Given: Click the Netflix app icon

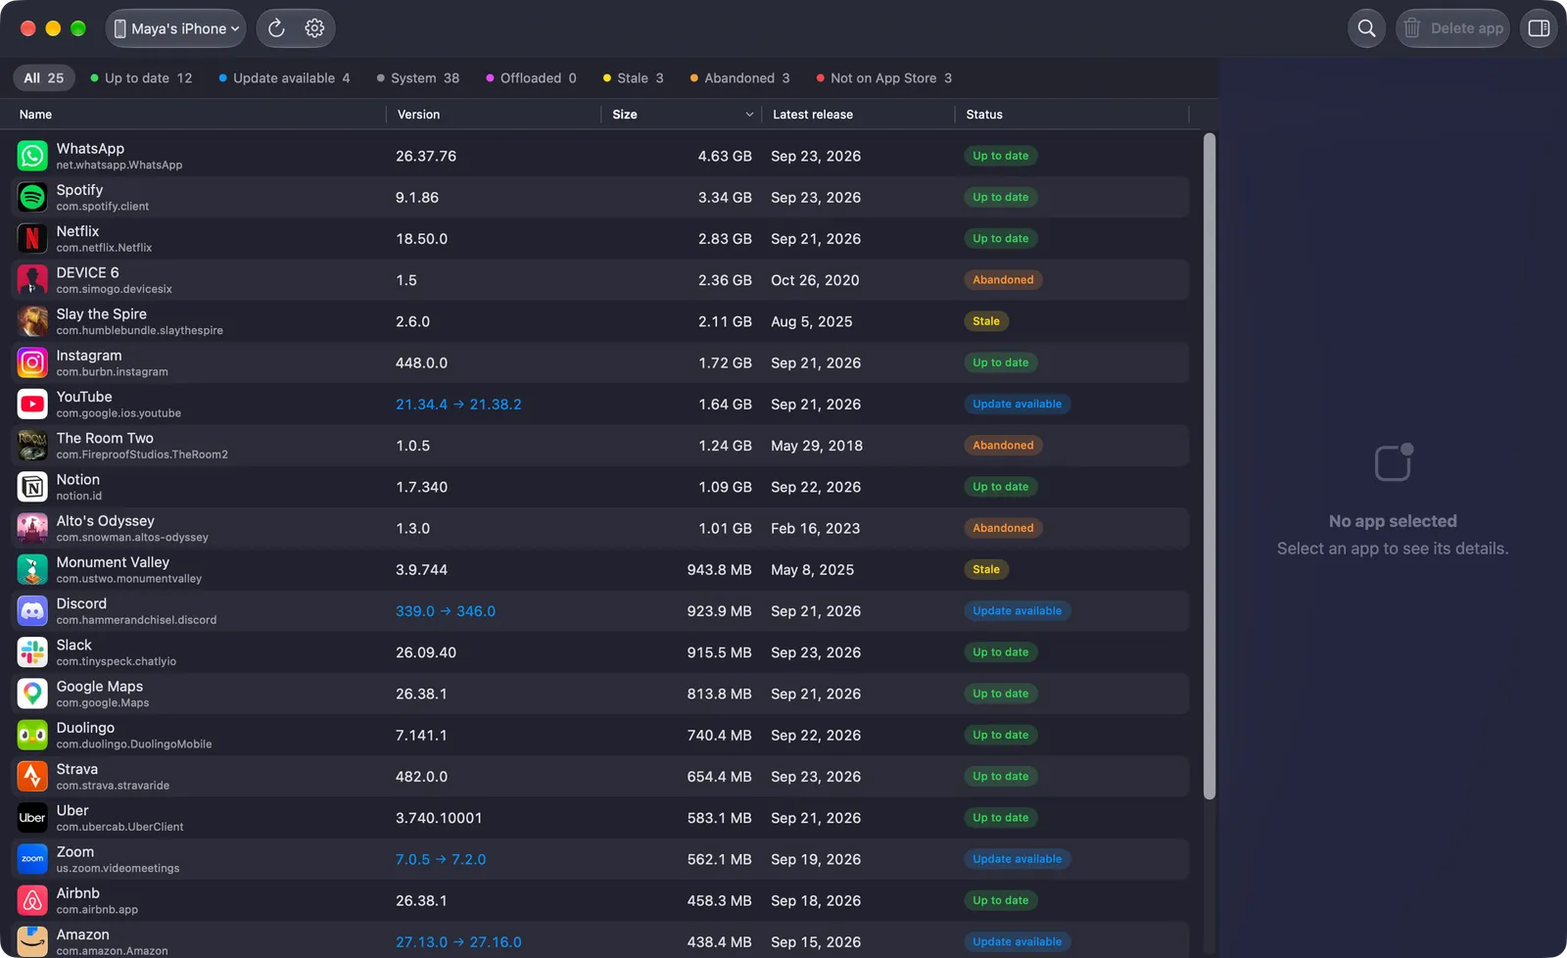Looking at the screenshot, I should (32, 238).
